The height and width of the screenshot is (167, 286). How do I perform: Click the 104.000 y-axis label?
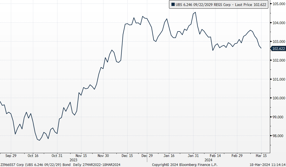pos(279,23)
